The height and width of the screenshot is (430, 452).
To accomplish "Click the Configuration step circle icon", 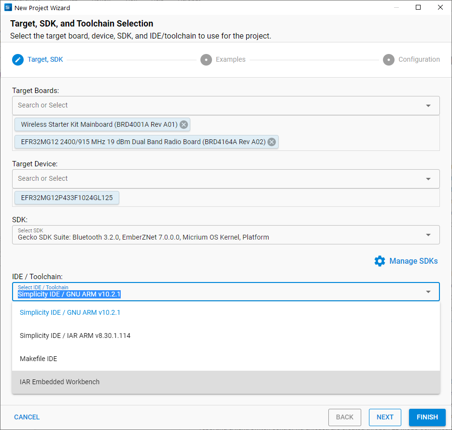I will click(389, 60).
